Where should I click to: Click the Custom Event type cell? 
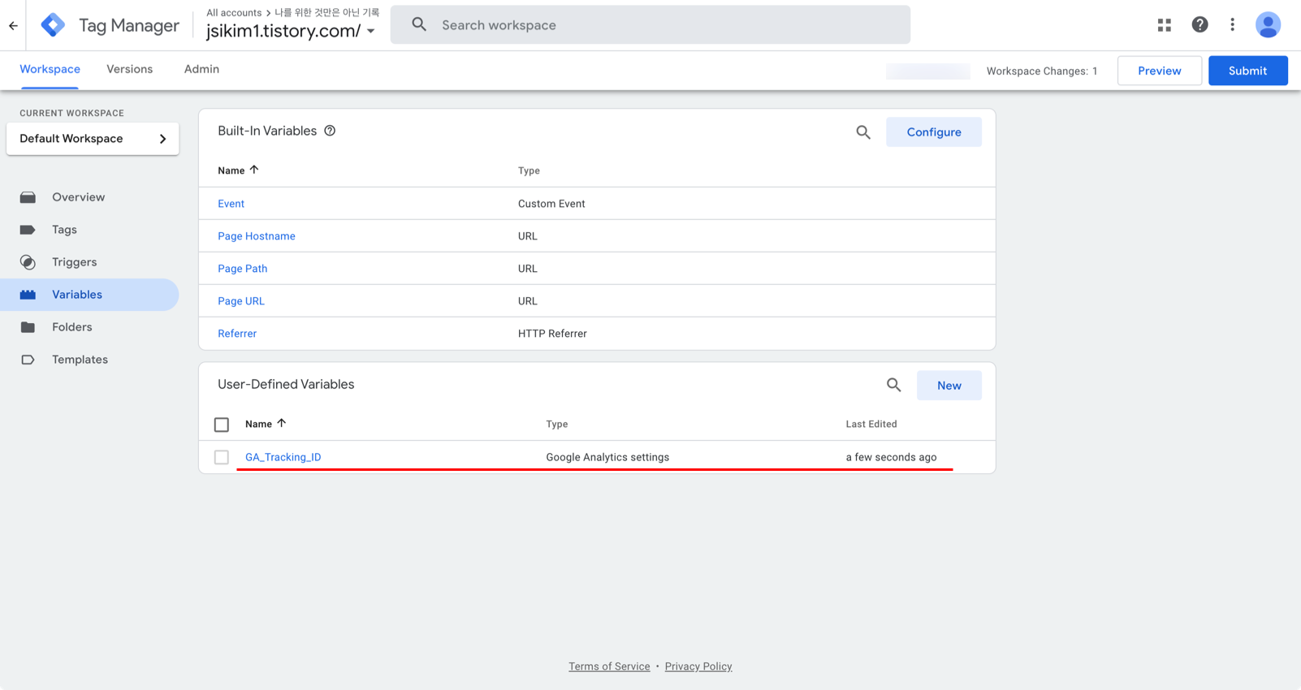tap(551, 204)
